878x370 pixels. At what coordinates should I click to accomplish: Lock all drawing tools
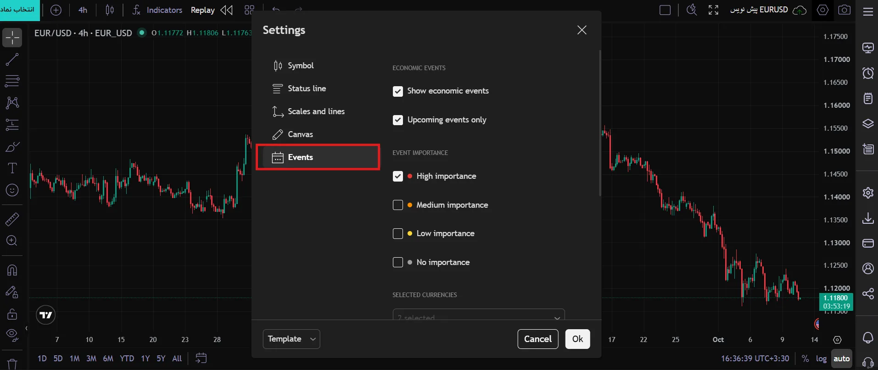[12, 314]
